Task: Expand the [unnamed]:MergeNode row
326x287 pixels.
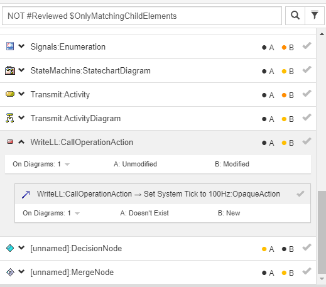Action: 21,271
